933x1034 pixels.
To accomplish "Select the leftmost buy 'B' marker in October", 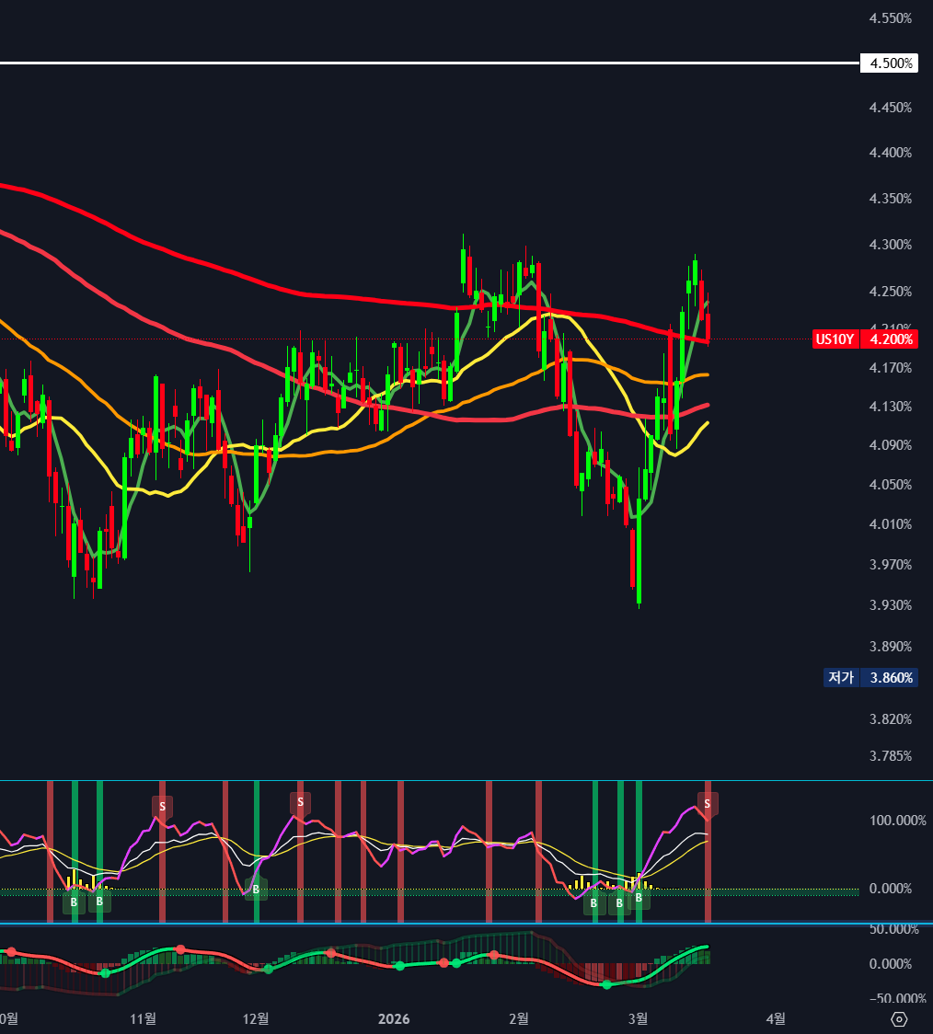I will [74, 902].
